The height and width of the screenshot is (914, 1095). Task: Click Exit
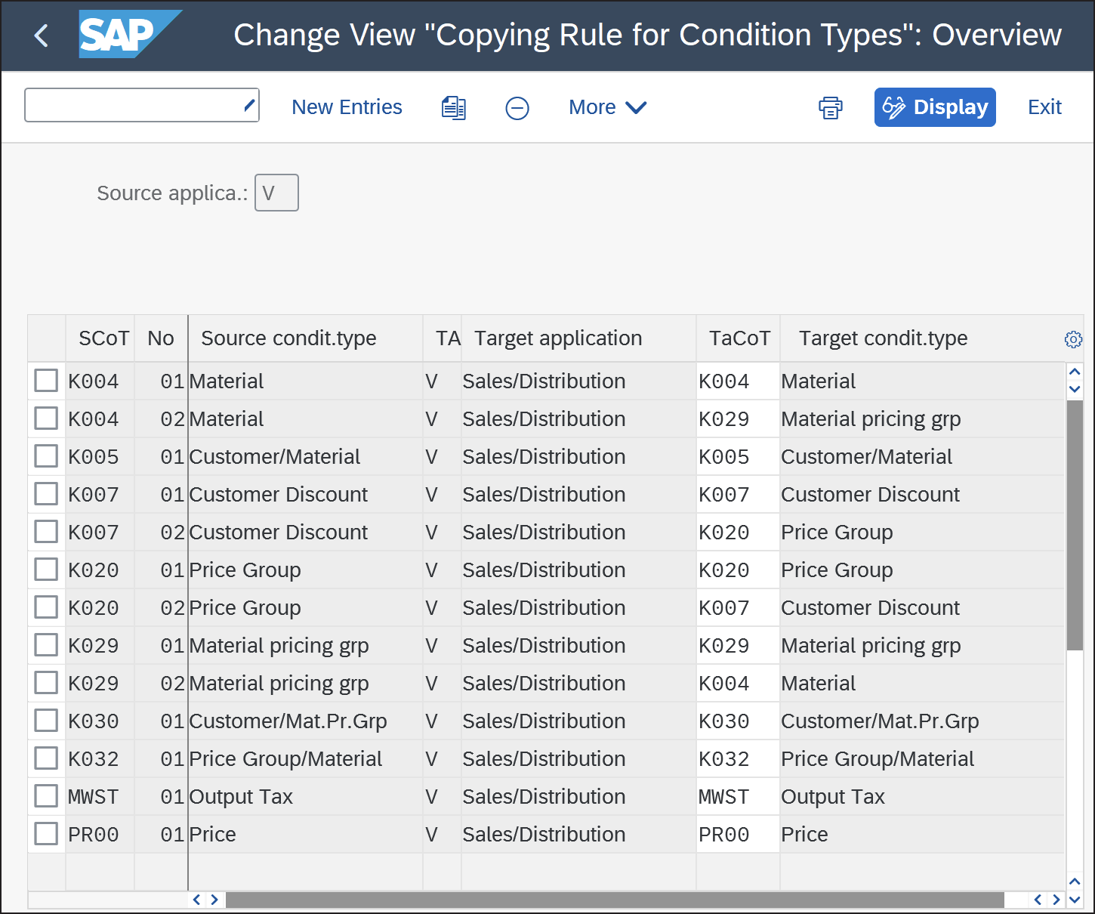tap(1045, 107)
